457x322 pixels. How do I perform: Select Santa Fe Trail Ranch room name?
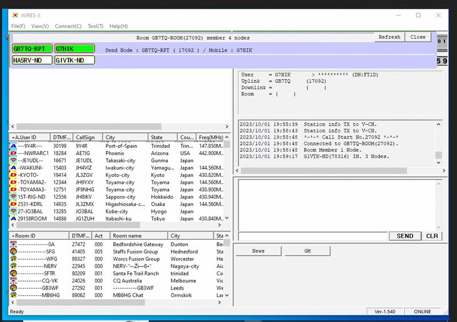(136, 273)
